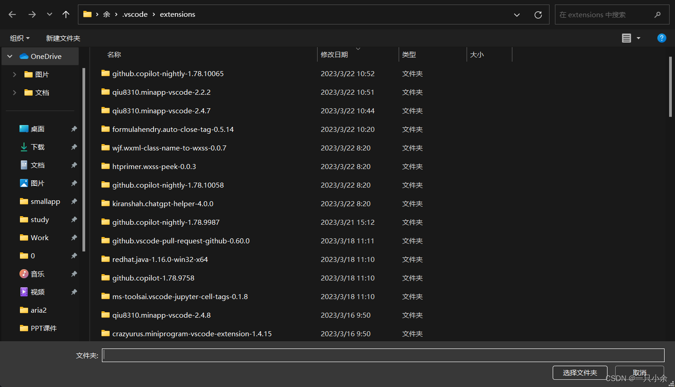Select github.copilot-nightly-1.78.9987 folder
This screenshot has width=675, height=387.
pos(166,222)
